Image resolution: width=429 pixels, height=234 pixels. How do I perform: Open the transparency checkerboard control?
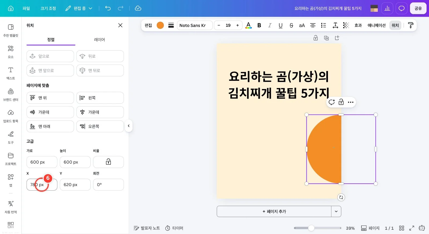point(346,25)
